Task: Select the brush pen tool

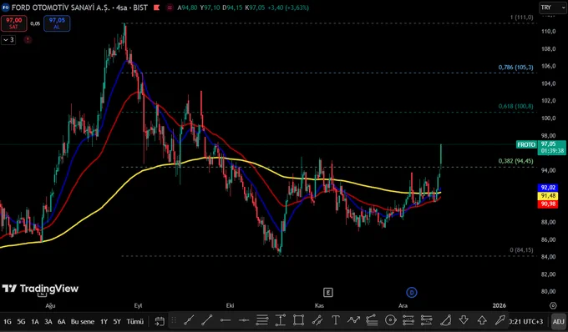Action: 500,320
